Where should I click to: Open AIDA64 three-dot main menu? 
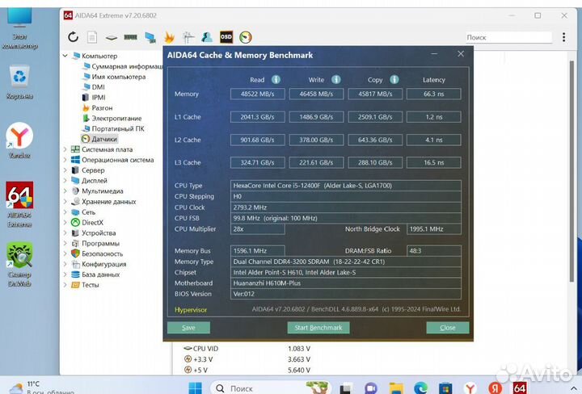564,37
